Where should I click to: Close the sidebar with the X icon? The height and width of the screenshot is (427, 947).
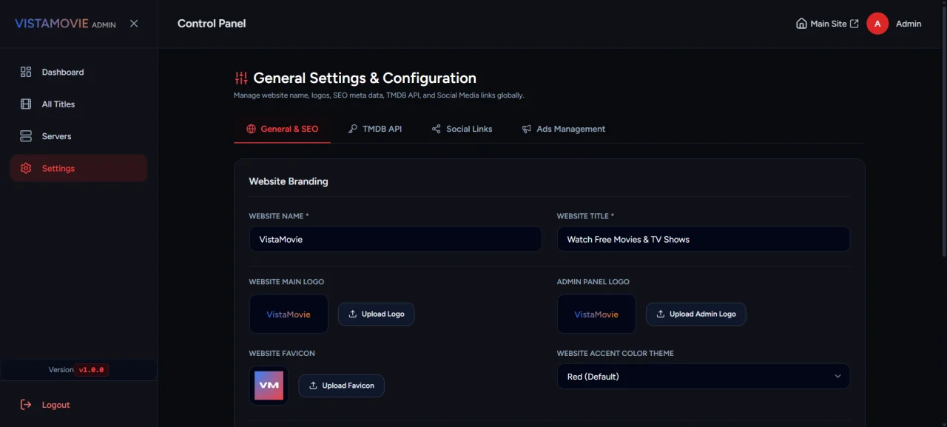tap(134, 24)
